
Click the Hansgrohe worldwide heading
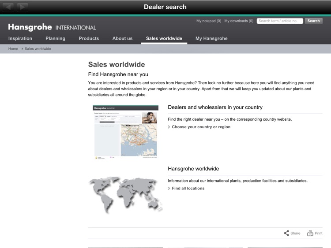click(x=193, y=169)
